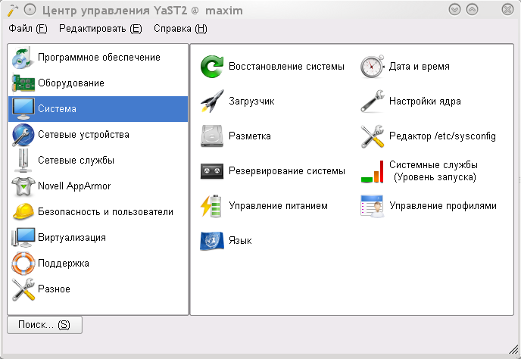Click the round window menu button in title bar
This screenshot has width=521, height=359.
[30, 10]
